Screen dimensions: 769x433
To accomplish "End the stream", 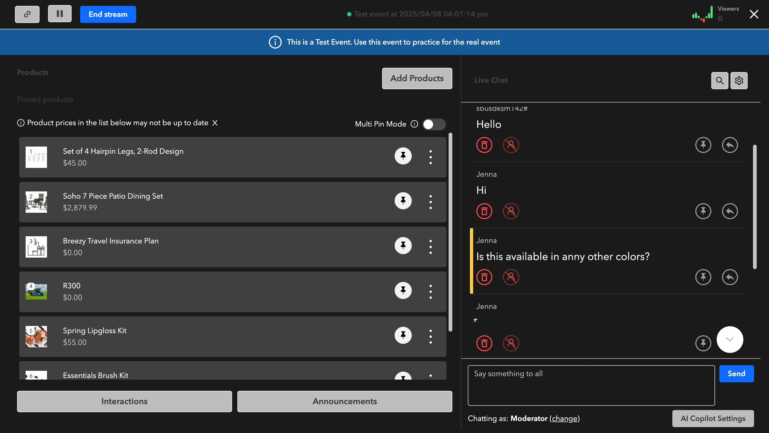I will (108, 14).
